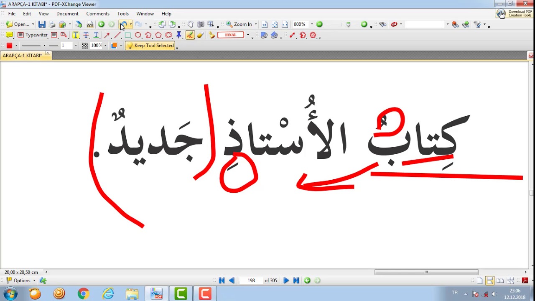Click the Download PDF Creation Tools link

[515, 14]
